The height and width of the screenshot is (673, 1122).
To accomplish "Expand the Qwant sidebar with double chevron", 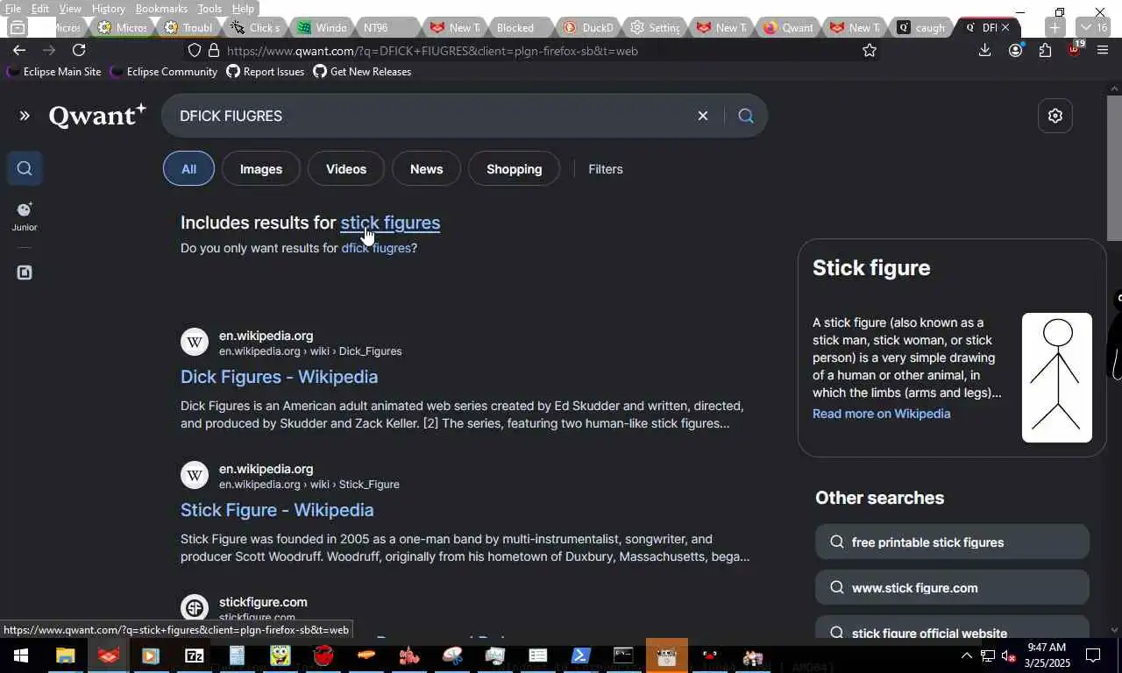I will click(25, 116).
